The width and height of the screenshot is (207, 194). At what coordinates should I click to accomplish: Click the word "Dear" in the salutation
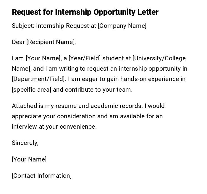pos(18,42)
